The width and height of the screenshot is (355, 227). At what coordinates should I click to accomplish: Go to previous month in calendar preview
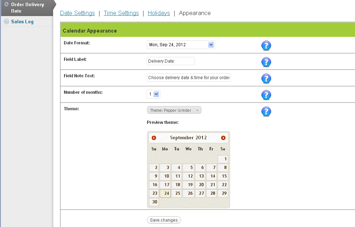pos(154,138)
